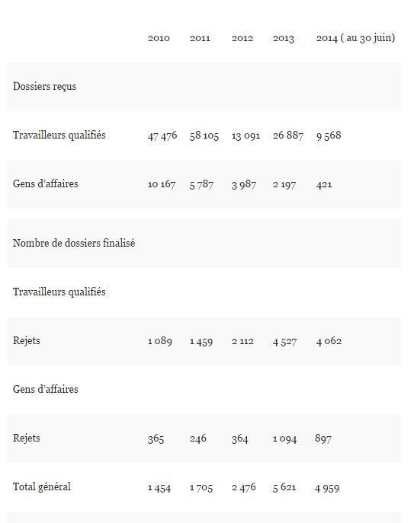Select Total général value 4 959

(327, 488)
